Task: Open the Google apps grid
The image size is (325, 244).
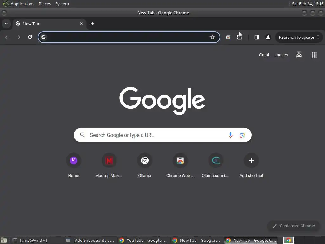Action: coord(314,55)
